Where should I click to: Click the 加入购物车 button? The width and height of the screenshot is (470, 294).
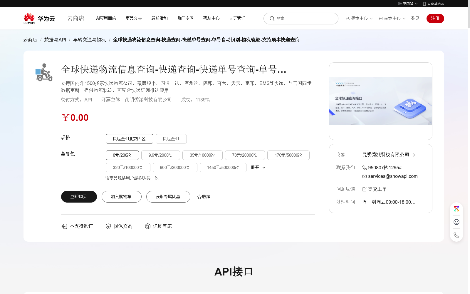[122, 197]
